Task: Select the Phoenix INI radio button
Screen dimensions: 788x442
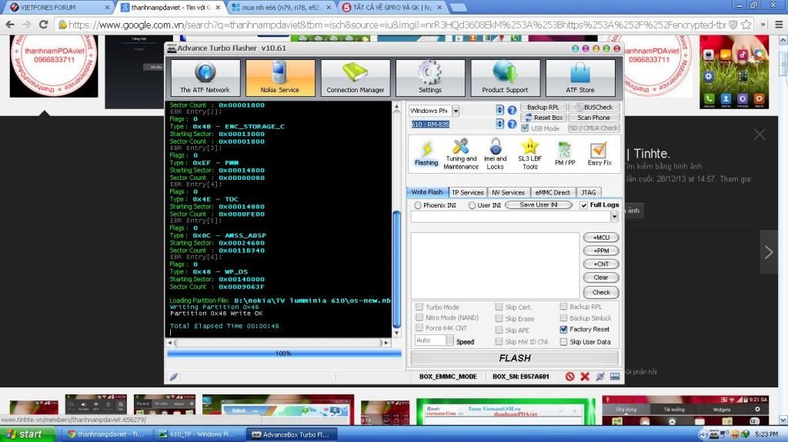Action: click(x=418, y=205)
